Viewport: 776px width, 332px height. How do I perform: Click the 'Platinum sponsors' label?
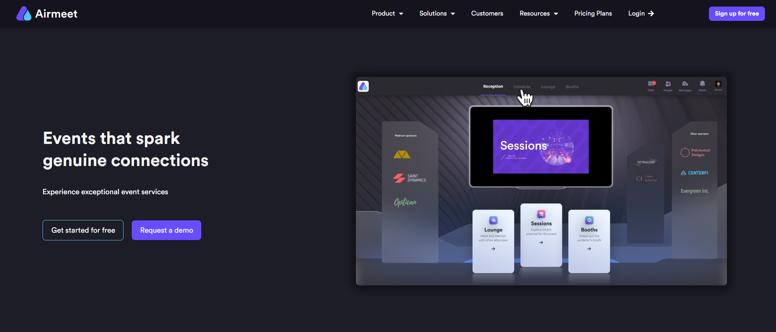pyautogui.click(x=405, y=136)
